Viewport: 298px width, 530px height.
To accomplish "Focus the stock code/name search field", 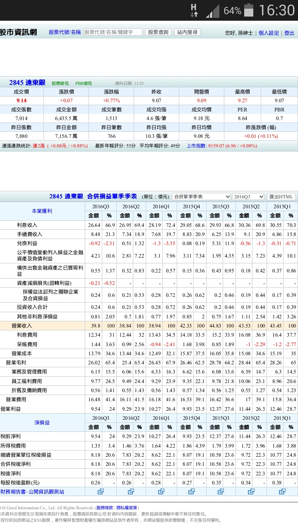I will pos(113,32).
